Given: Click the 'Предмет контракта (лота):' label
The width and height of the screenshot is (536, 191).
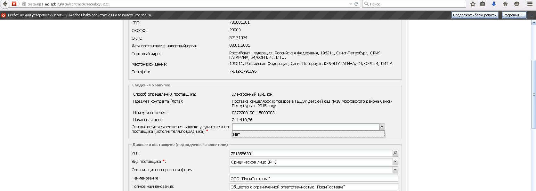Looking at the screenshot, I should click(158, 101).
